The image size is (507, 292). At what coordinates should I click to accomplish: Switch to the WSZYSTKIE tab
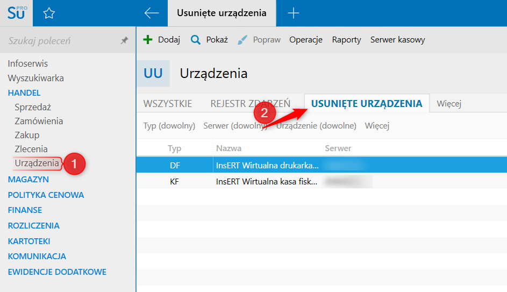pyautogui.click(x=168, y=103)
